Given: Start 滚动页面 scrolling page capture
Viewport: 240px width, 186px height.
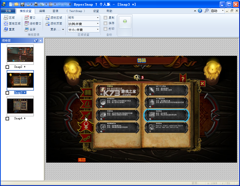Looking at the screenshot, I should 54,23.
